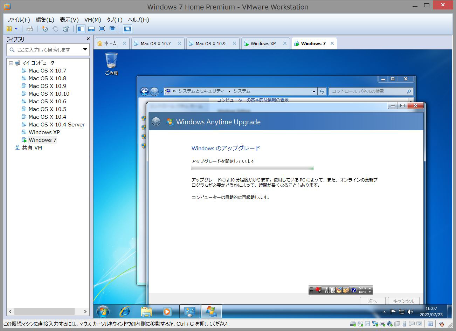Open the 編集(E) menu

click(45, 20)
